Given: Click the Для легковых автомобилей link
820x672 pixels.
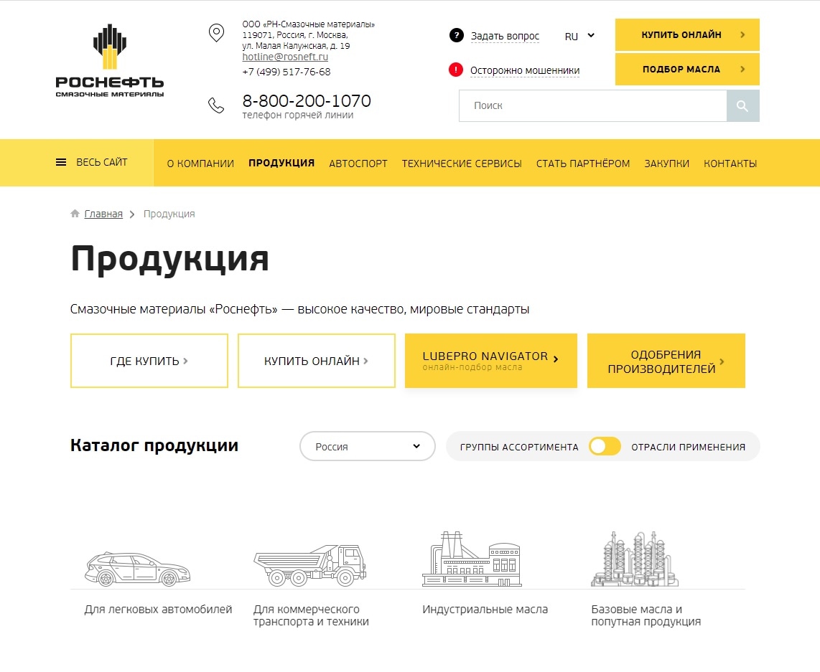Looking at the screenshot, I should point(158,610).
